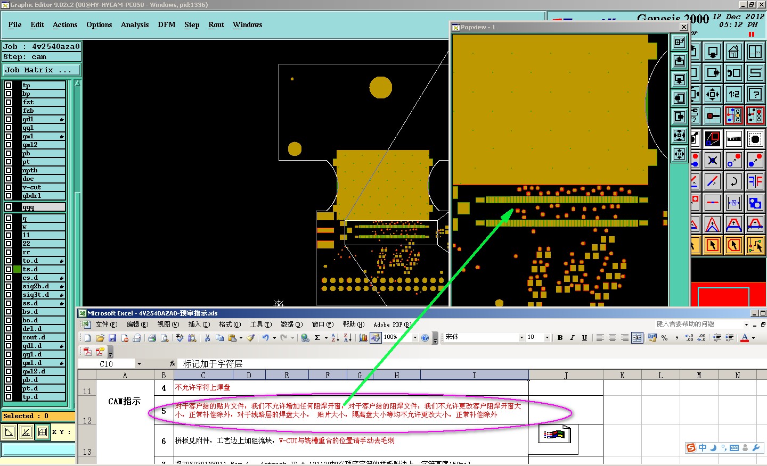Click Excel Percent Style icon
The height and width of the screenshot is (466, 767).
click(664, 338)
